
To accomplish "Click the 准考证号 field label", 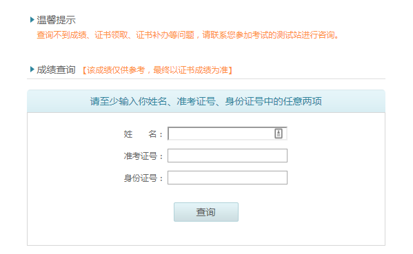I will tap(143, 156).
